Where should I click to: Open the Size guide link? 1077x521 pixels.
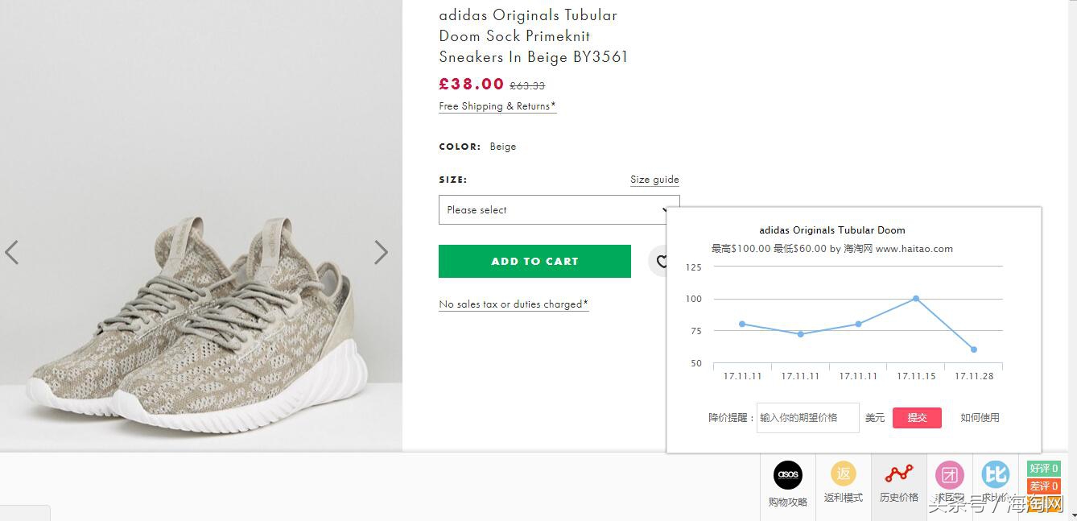654,180
